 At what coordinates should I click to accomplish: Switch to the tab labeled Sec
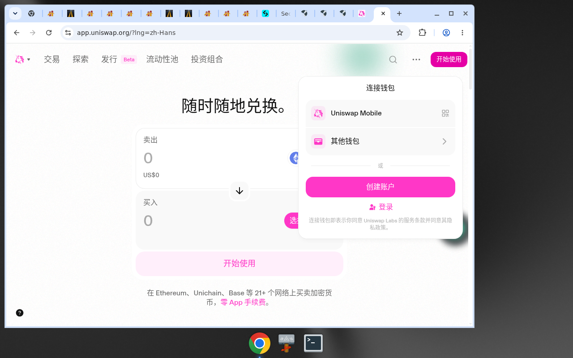(285, 13)
